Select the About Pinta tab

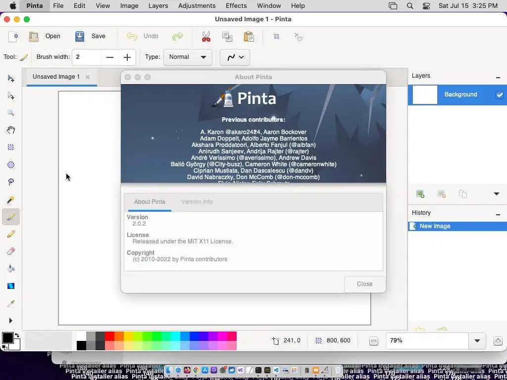point(150,202)
